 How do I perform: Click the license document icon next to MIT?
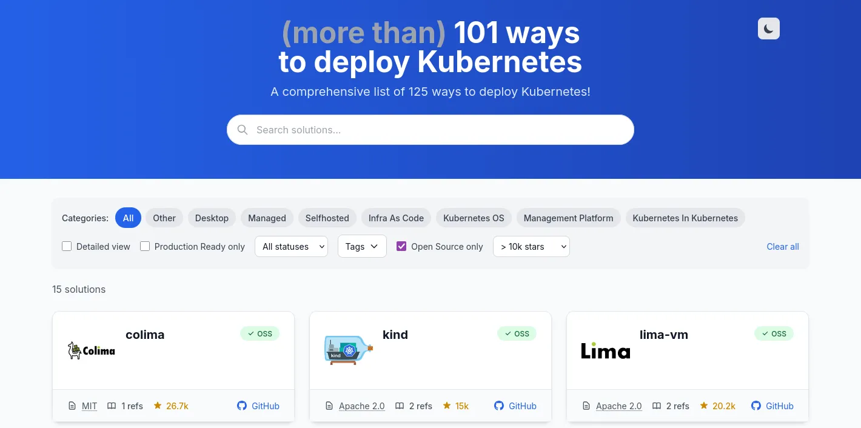(x=72, y=406)
